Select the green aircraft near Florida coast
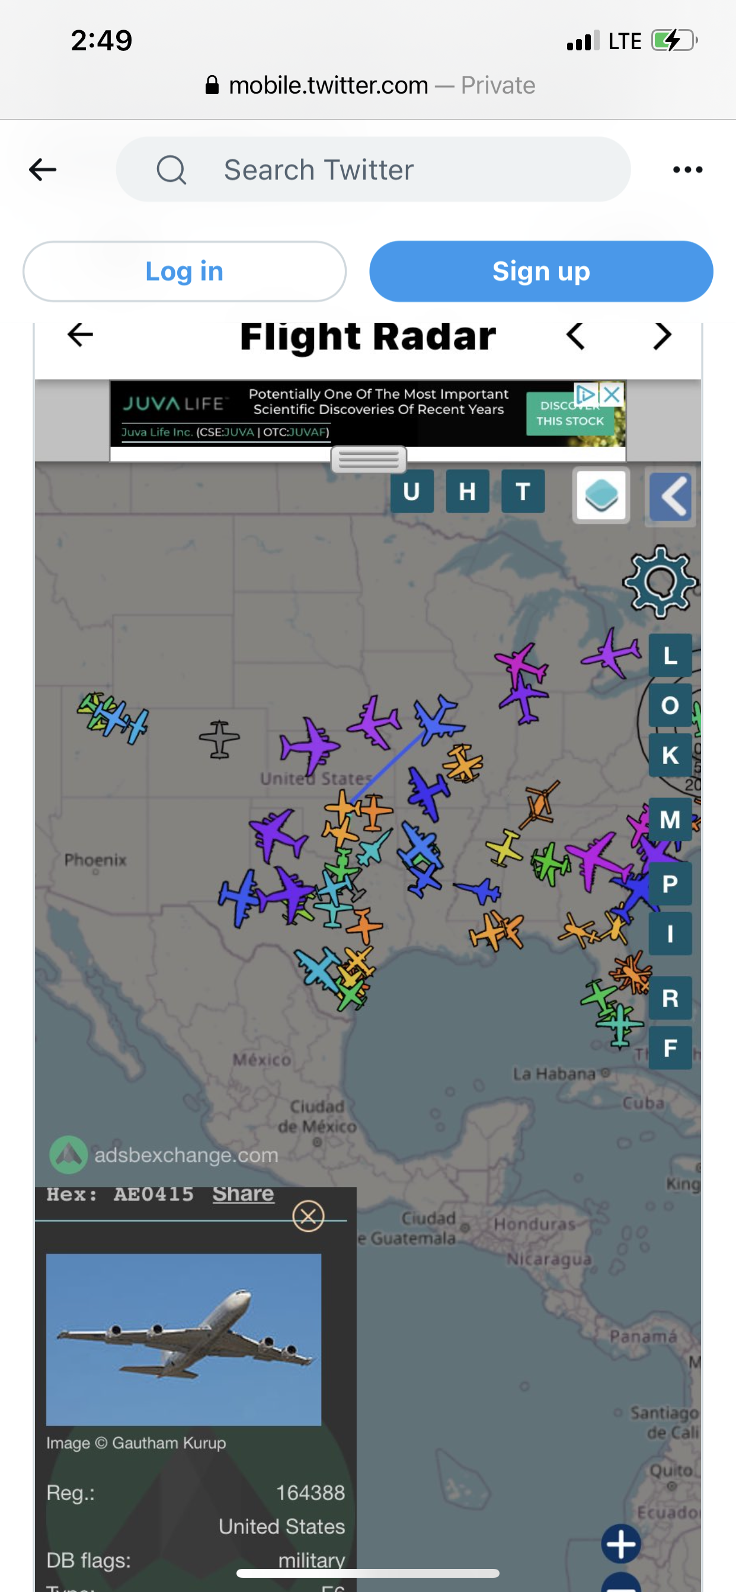Image resolution: width=736 pixels, height=1592 pixels. click(x=599, y=997)
